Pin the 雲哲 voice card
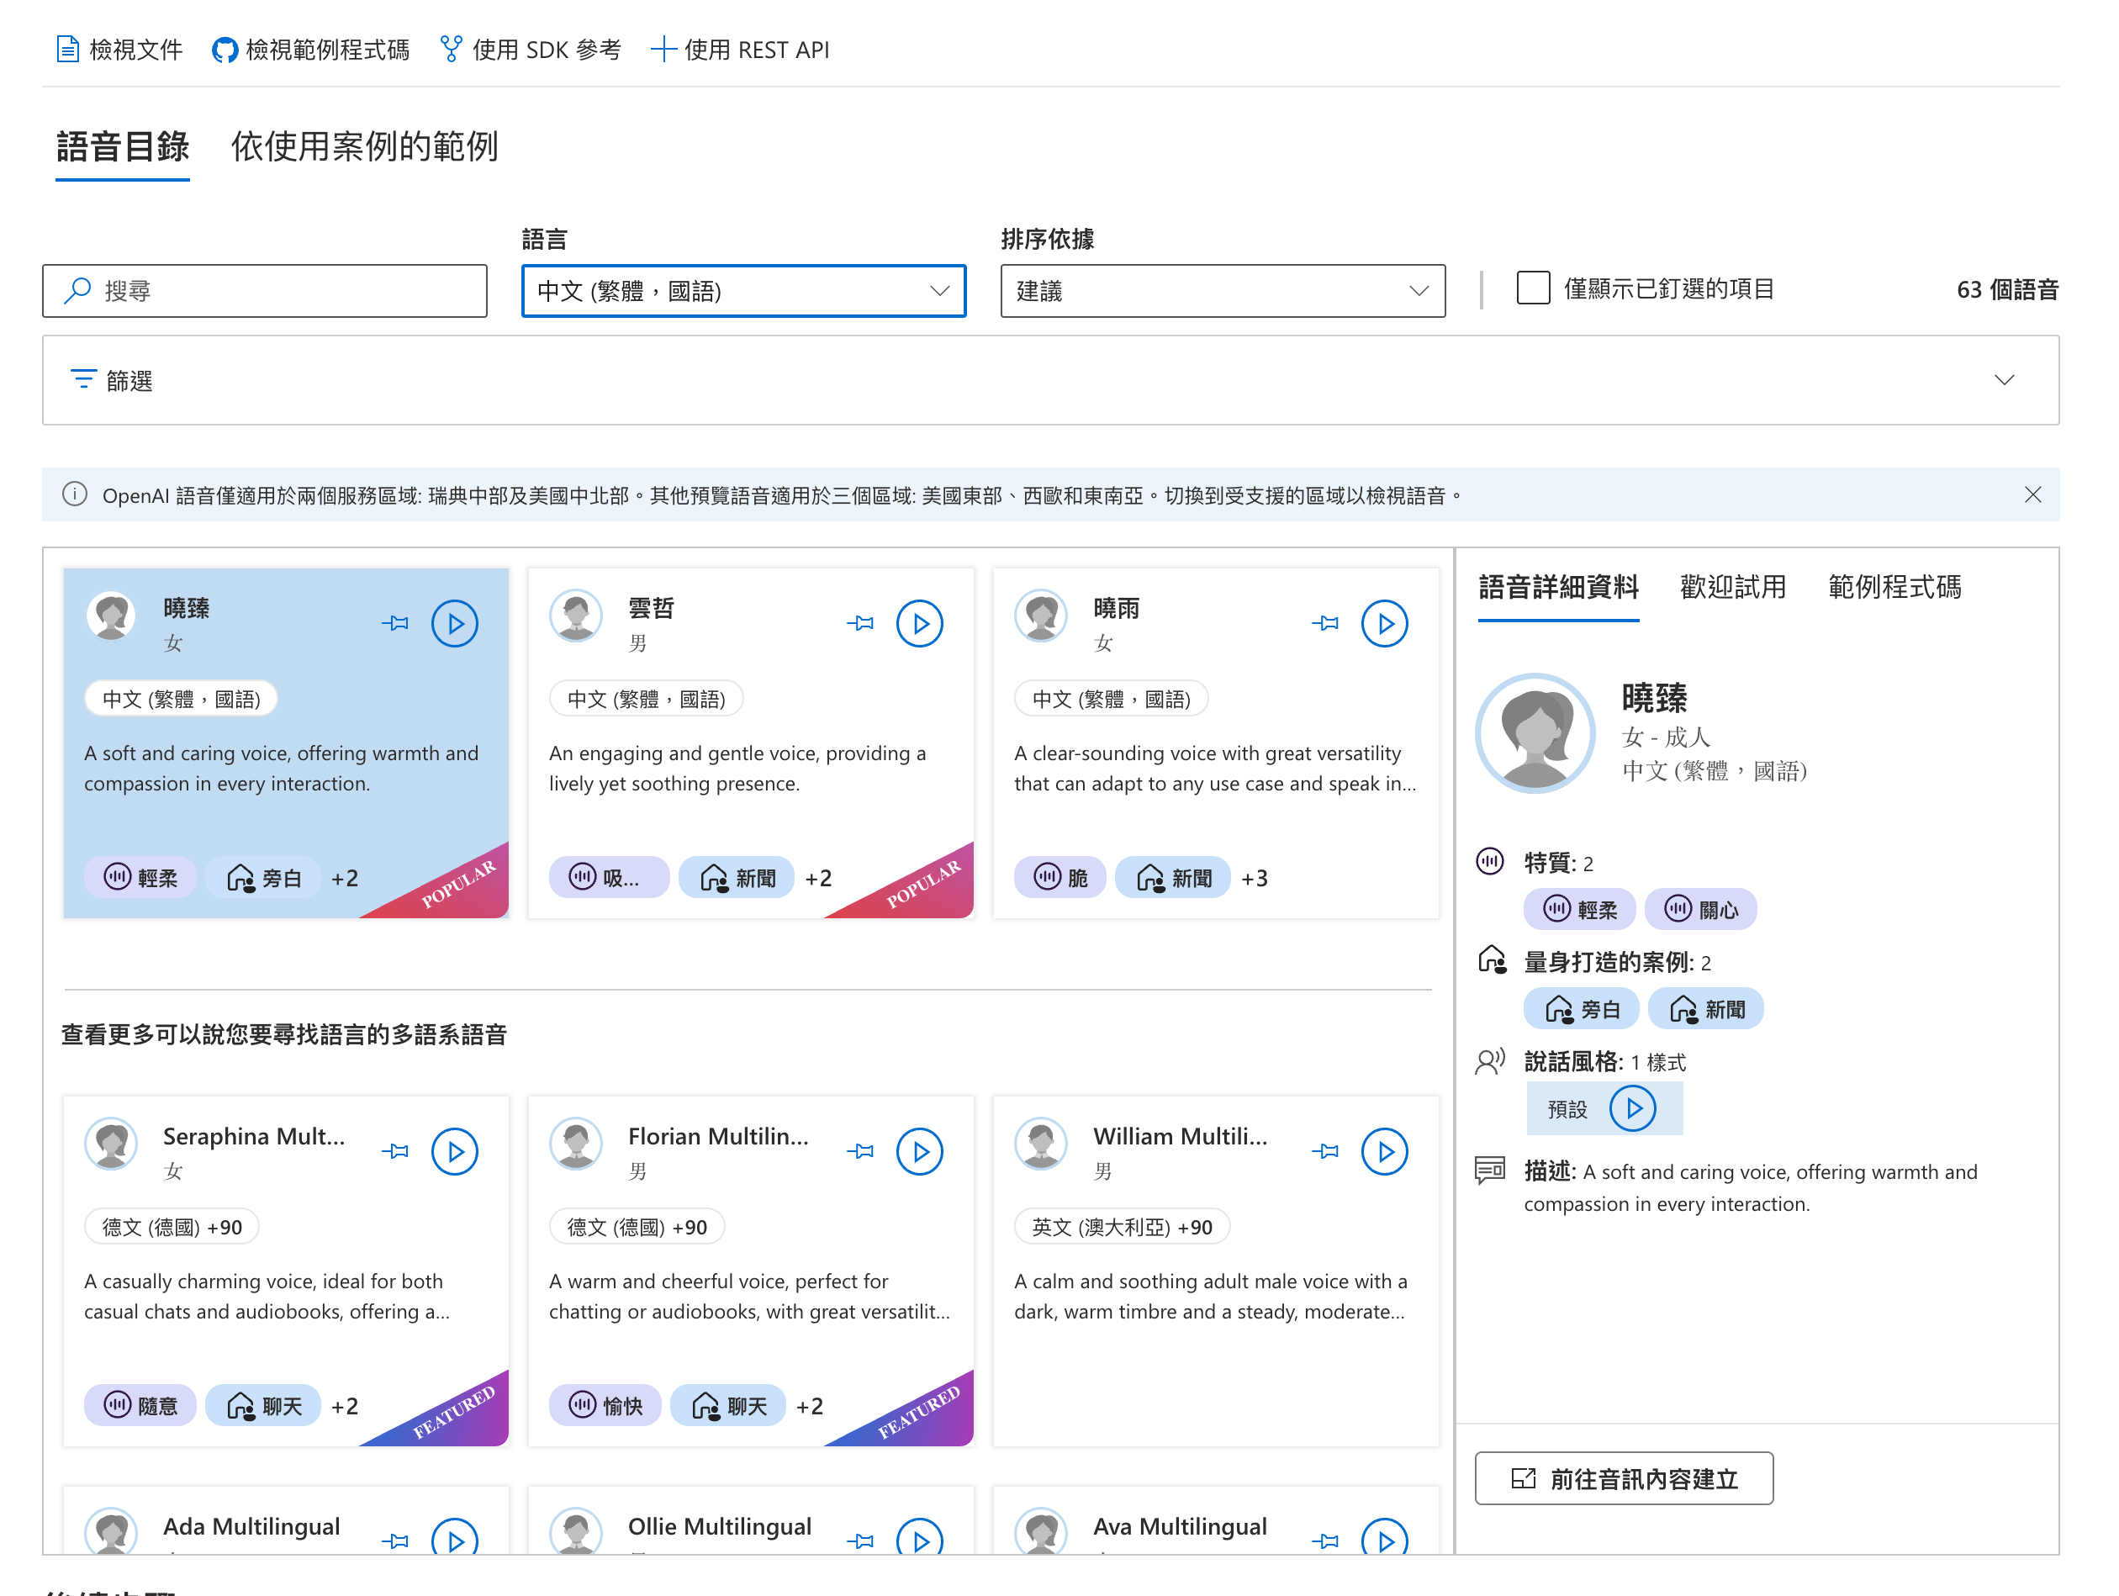The width and height of the screenshot is (2119, 1596). (859, 624)
